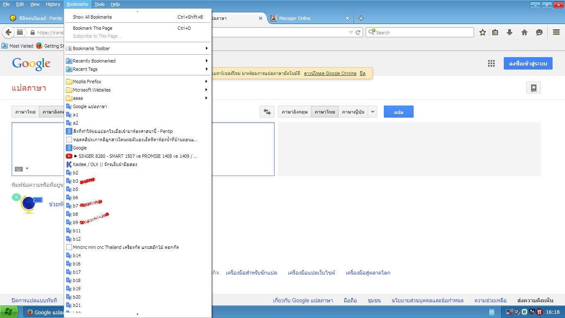Click the ส่งความคิดเห็น footer link
Screen dimensions: 565x318
pyautogui.click(x=535, y=300)
